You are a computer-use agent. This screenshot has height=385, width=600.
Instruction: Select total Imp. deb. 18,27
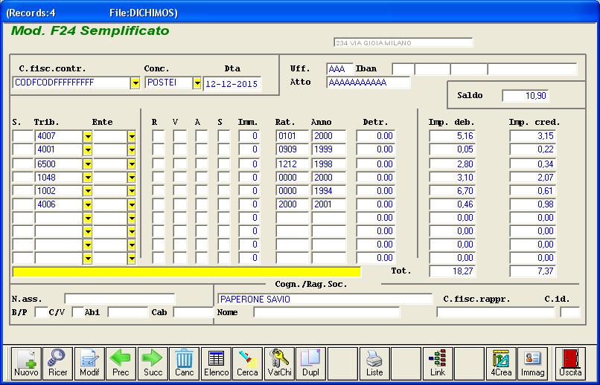point(453,271)
